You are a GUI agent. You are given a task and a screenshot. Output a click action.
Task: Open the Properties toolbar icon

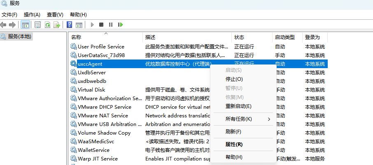(38, 25)
